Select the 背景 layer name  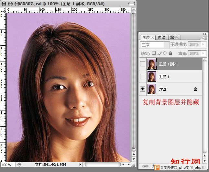163,89
